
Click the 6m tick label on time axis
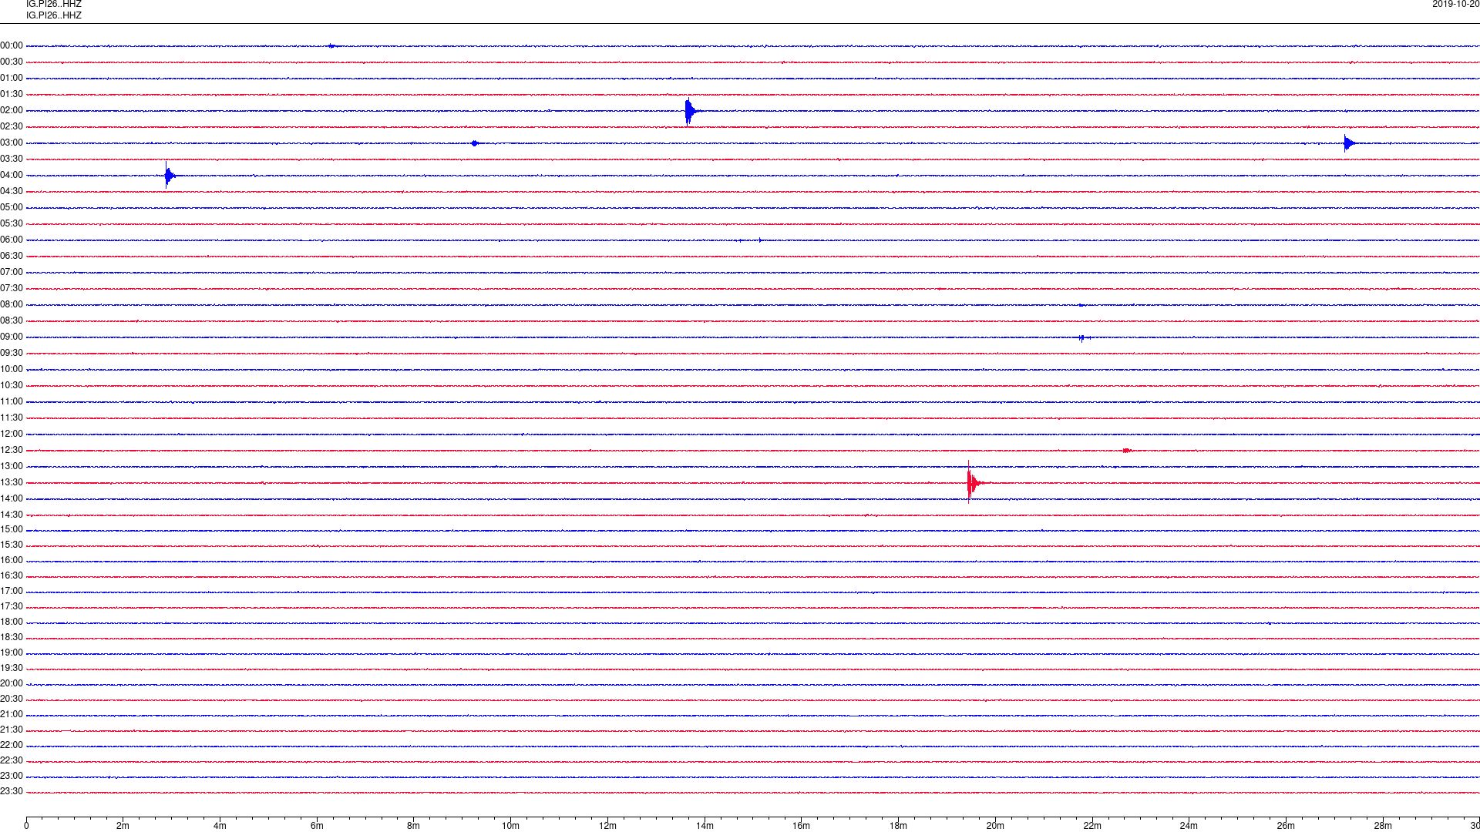pyautogui.click(x=317, y=826)
